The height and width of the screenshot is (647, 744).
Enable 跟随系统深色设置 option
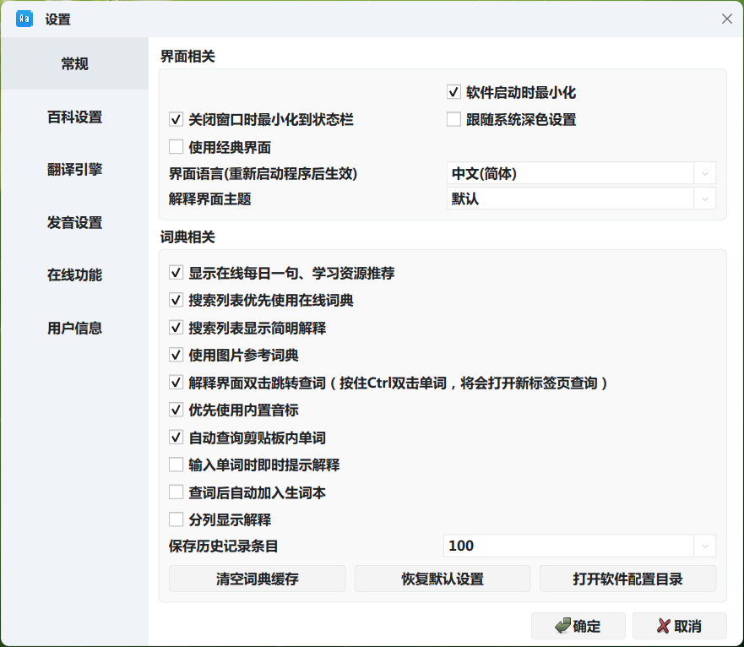[453, 119]
